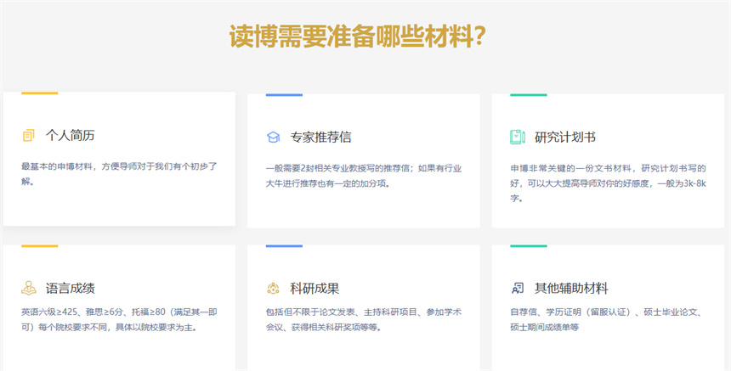Open the 研究计划书 heading
This screenshot has width=731, height=371.
click(x=564, y=137)
